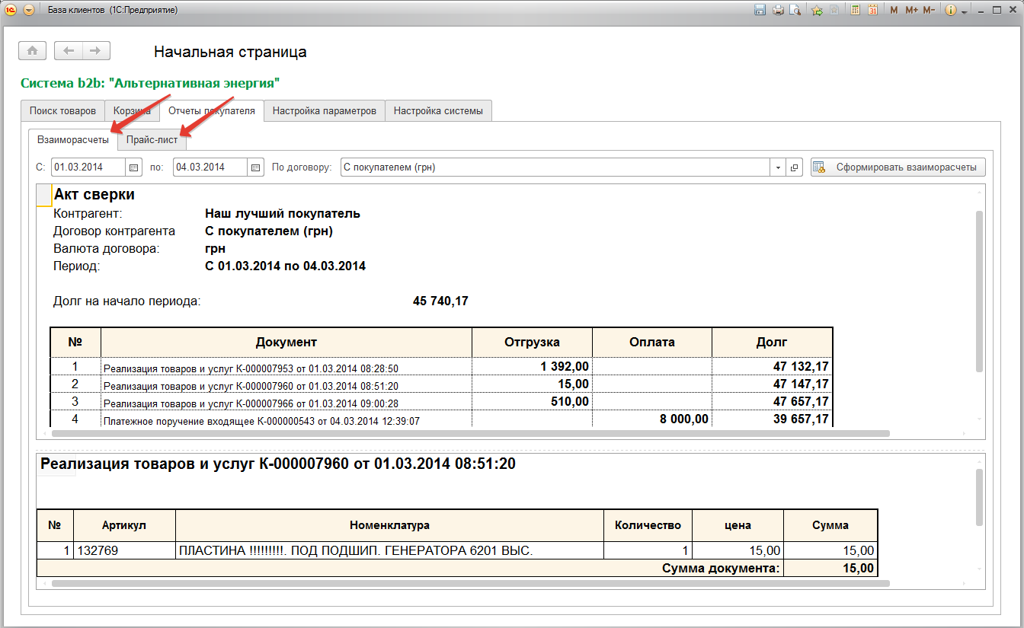Click vertical scrollbar of lower report
This screenshot has width=1024, height=628.
[x=979, y=496]
